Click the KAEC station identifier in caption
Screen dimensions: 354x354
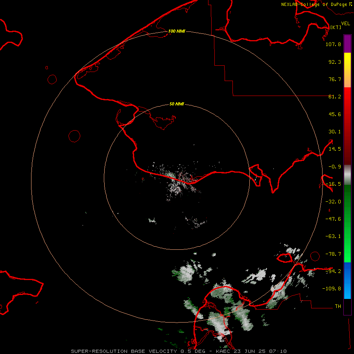[223, 351]
